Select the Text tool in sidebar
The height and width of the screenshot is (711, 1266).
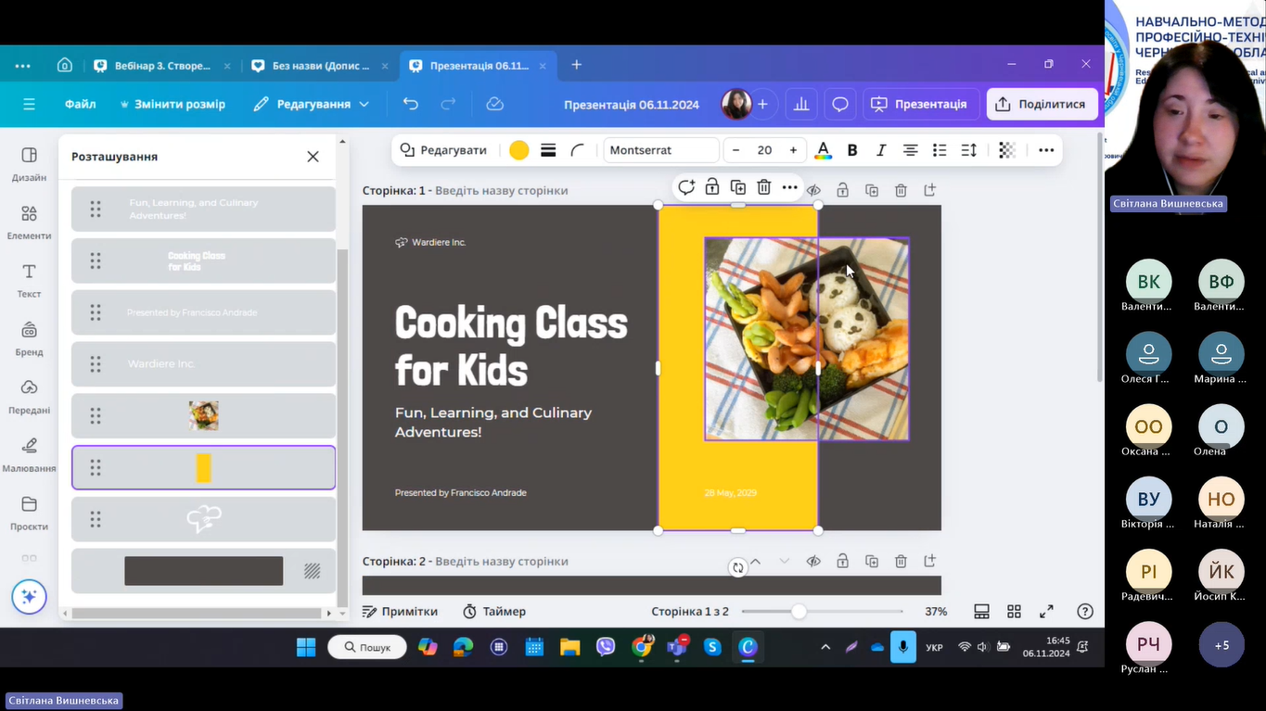[x=29, y=279]
